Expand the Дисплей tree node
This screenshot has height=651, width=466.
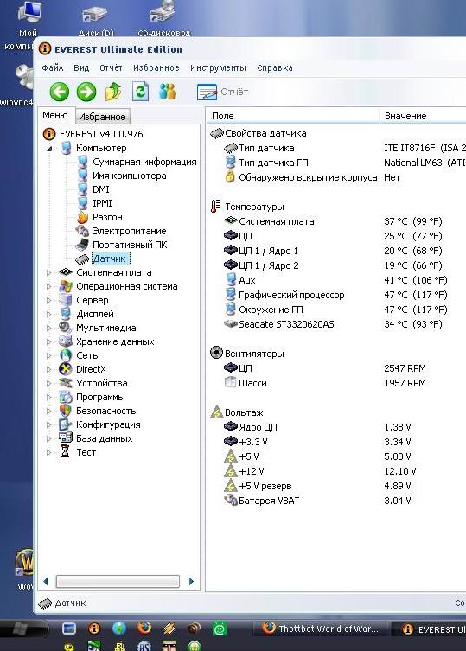[x=48, y=315]
